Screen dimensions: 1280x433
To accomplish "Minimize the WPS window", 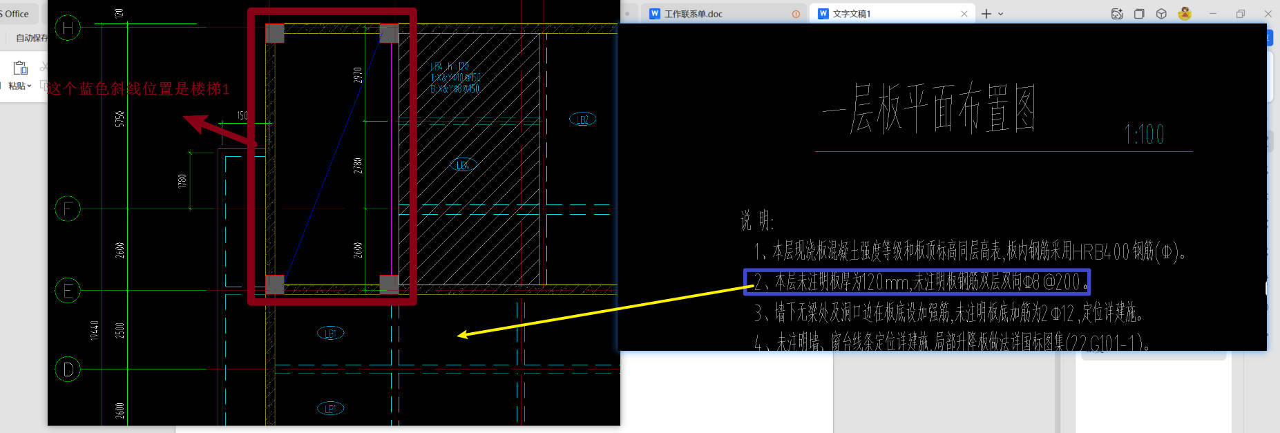I will click(1212, 14).
